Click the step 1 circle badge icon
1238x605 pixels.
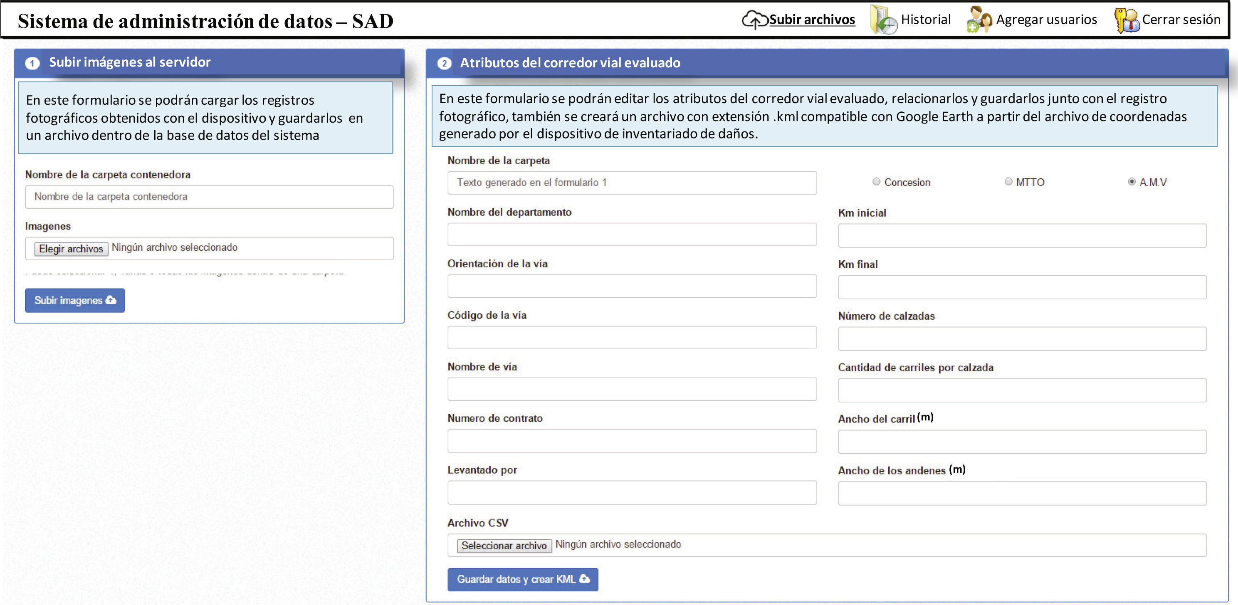(32, 63)
